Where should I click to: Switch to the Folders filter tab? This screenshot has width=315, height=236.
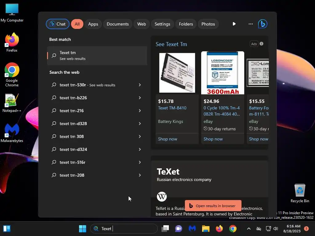(186, 24)
